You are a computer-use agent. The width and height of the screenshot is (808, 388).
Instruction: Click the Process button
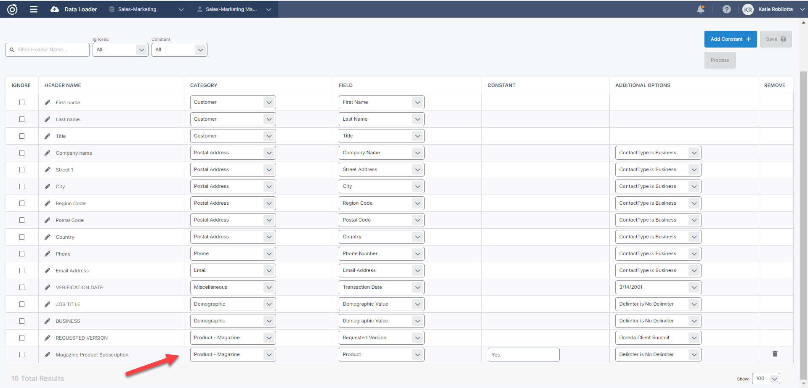(x=720, y=60)
